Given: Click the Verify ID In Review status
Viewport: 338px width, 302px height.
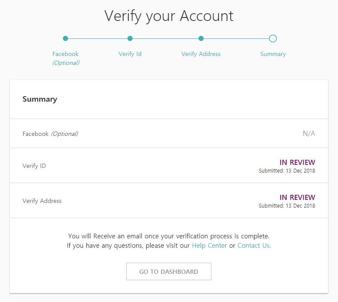Looking at the screenshot, I should (297, 162).
